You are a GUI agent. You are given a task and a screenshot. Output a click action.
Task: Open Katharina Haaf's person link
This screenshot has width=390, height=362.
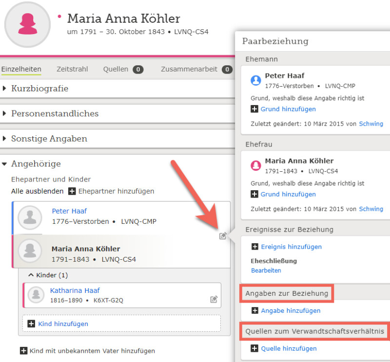point(75,290)
